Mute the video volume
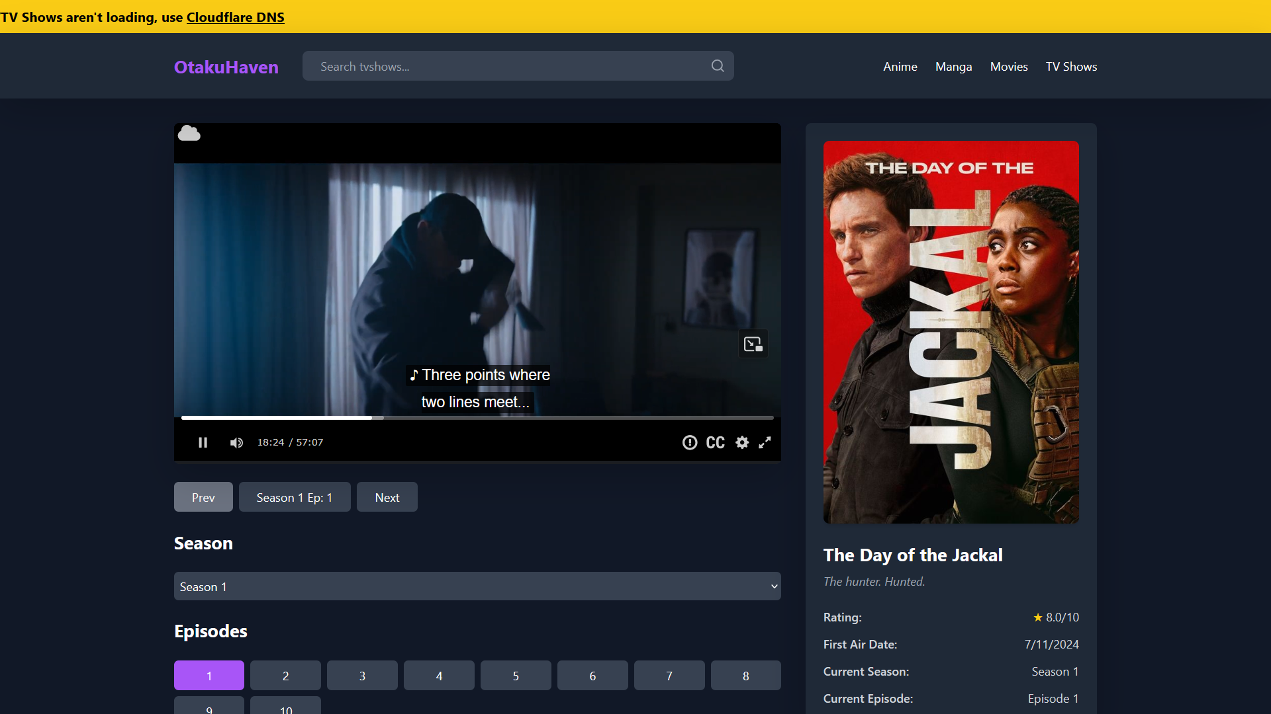Image resolution: width=1271 pixels, height=714 pixels. (236, 442)
